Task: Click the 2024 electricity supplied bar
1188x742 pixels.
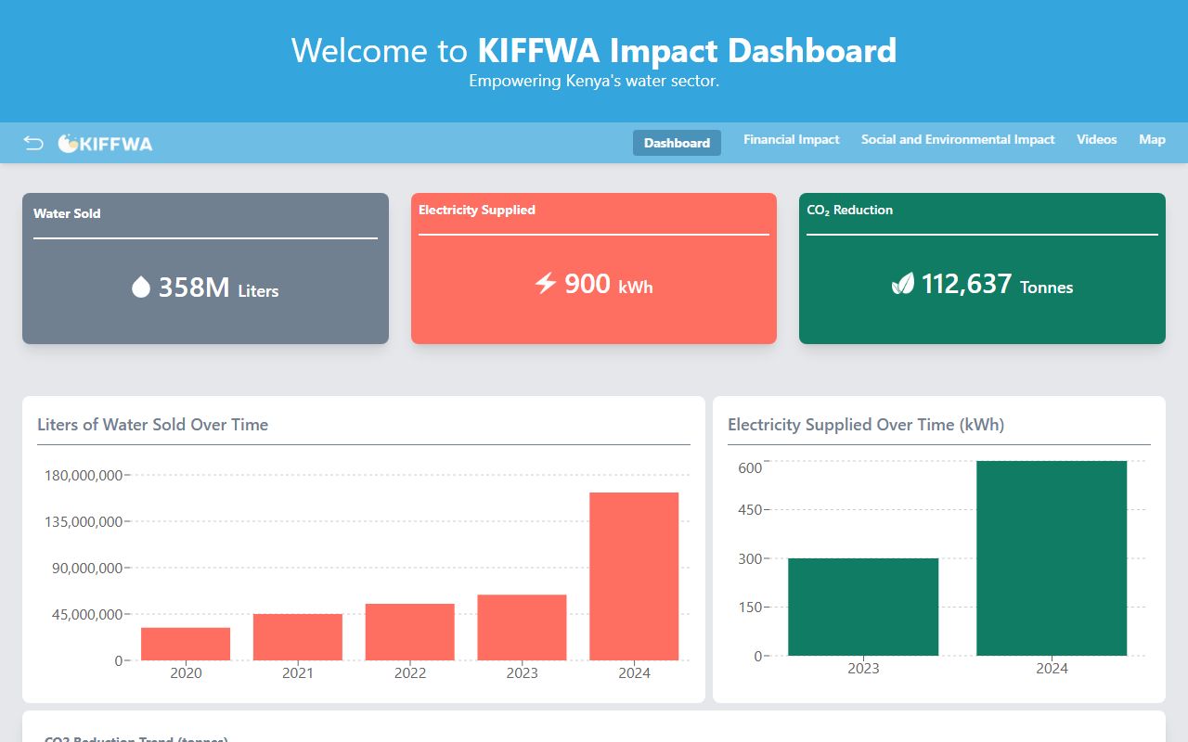Action: 1052,558
